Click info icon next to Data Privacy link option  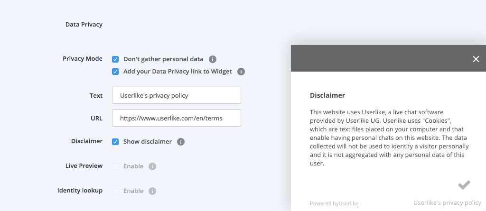pos(241,72)
